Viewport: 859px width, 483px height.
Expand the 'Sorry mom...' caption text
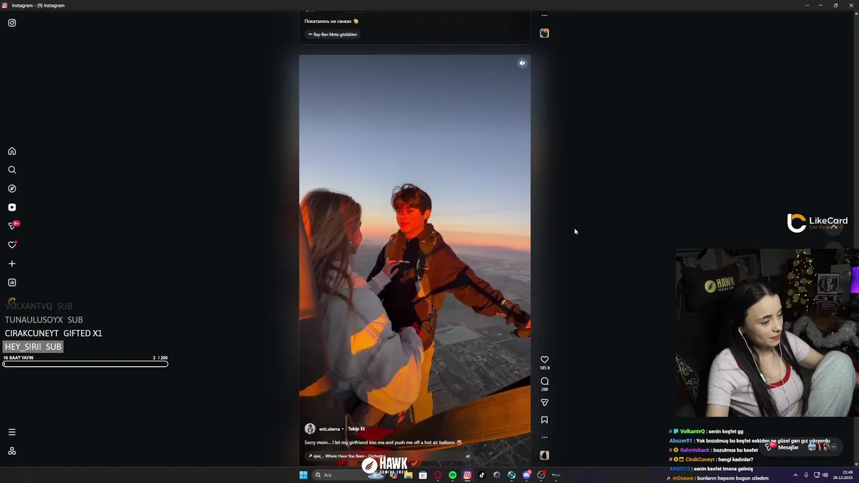coord(383,443)
